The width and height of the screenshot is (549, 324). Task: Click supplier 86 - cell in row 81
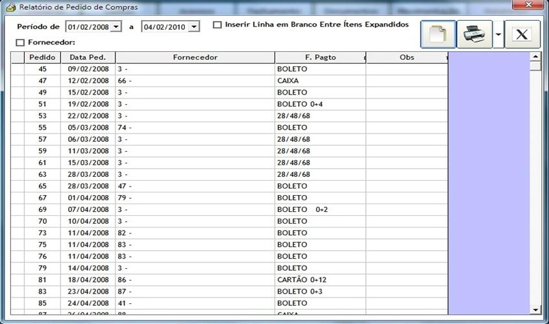[195, 280]
